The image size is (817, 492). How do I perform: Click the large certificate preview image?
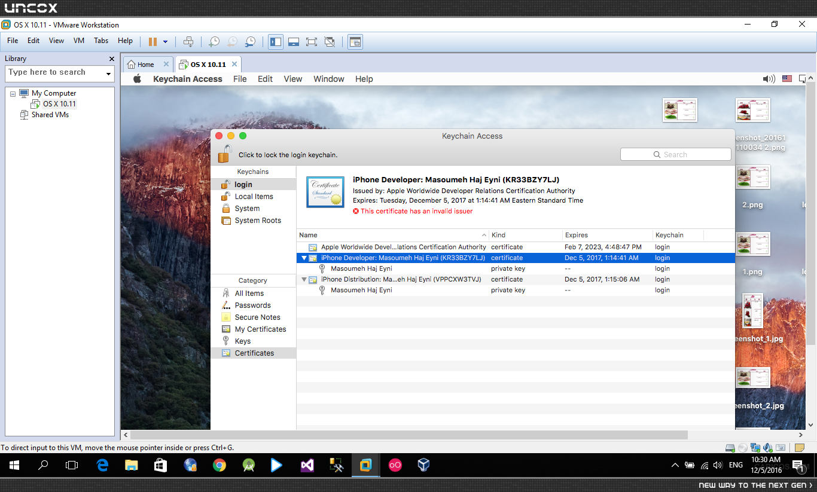(325, 192)
